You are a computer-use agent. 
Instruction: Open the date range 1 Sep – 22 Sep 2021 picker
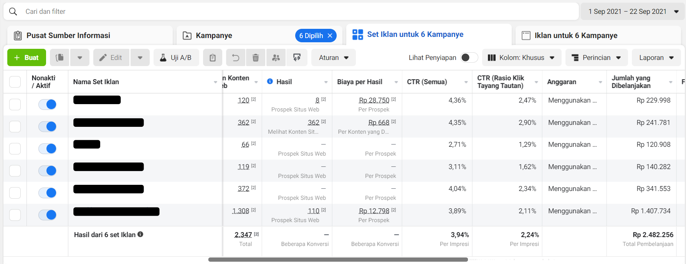tap(633, 12)
